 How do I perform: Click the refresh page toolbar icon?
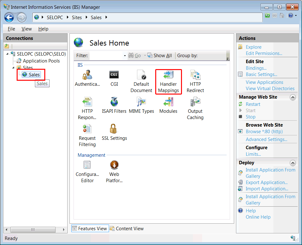click(x=267, y=15)
